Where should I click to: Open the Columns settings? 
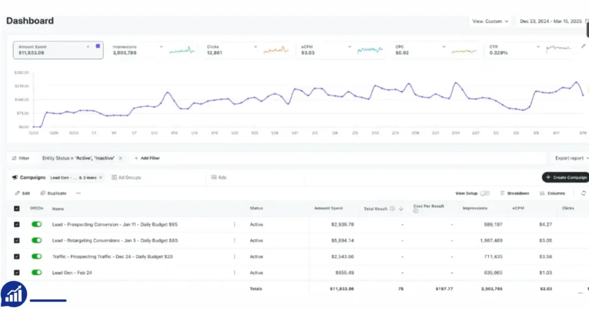click(552, 194)
